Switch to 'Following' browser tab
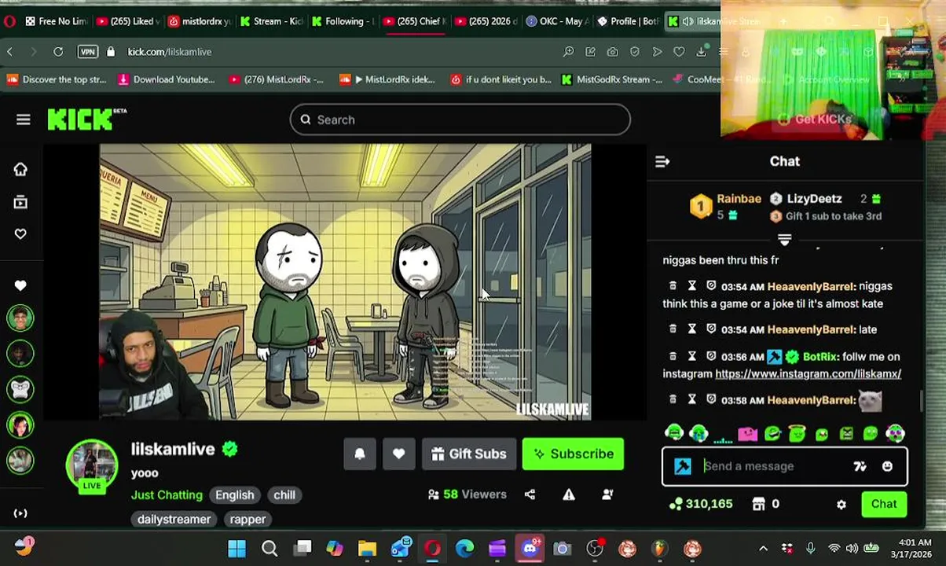This screenshot has width=946, height=566. tap(343, 21)
